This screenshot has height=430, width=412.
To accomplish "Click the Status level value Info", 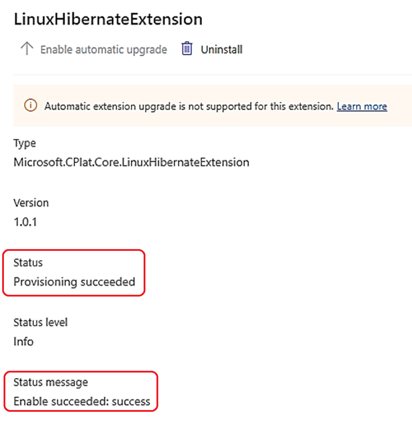I will (23, 342).
